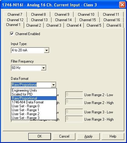Cancel the channel configuration dialog
The width and height of the screenshot is (127, 143).
(64, 136)
